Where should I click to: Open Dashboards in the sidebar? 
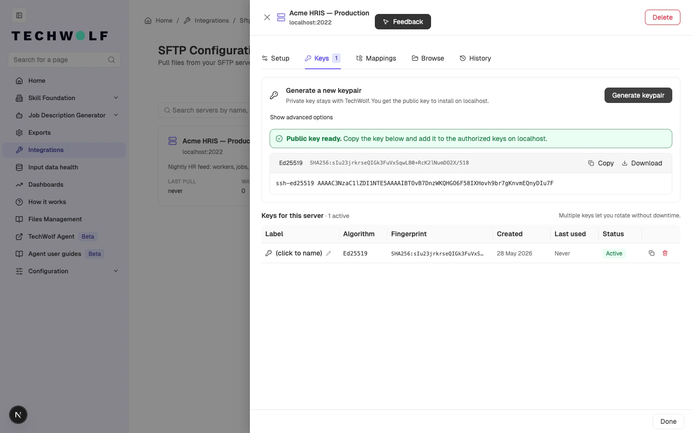pos(64,185)
